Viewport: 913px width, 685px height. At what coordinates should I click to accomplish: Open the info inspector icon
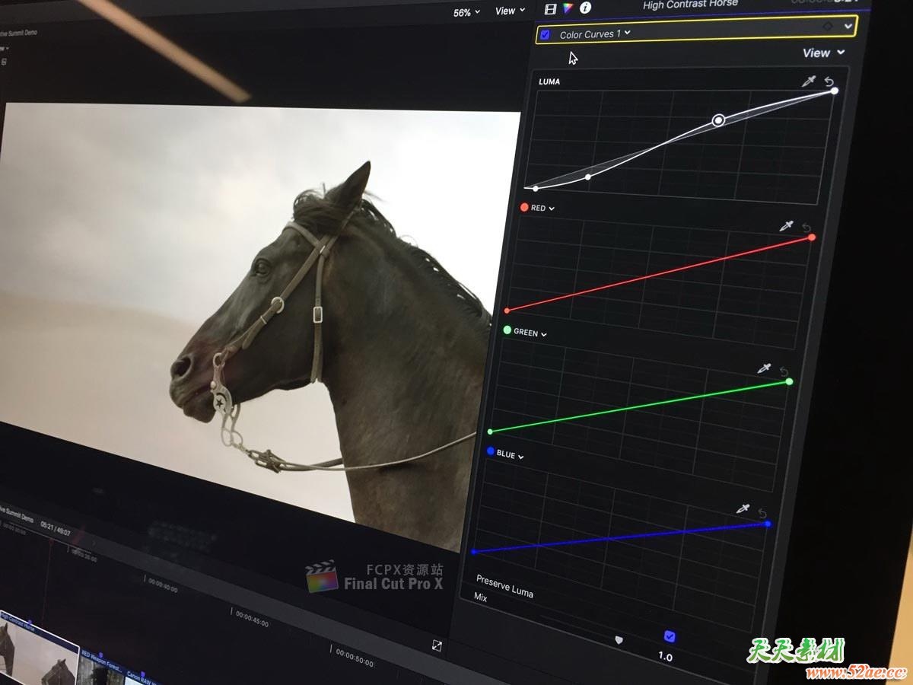585,8
